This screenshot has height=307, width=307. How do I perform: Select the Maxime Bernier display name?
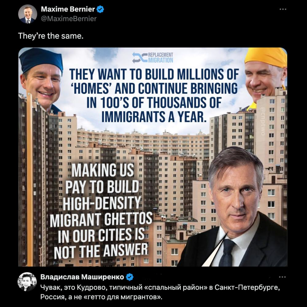[x=68, y=9]
